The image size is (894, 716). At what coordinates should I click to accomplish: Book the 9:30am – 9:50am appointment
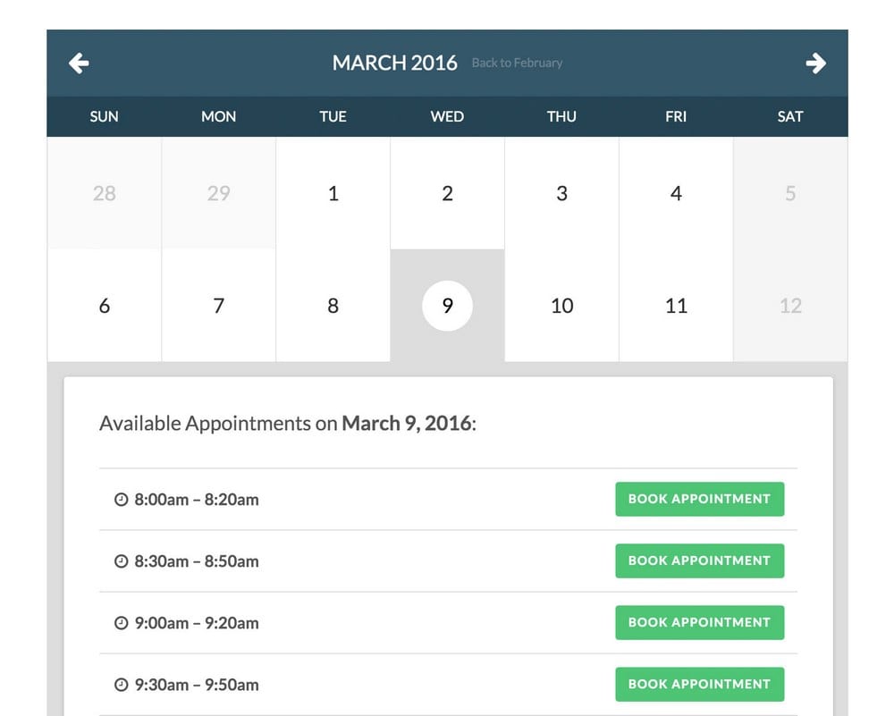700,684
